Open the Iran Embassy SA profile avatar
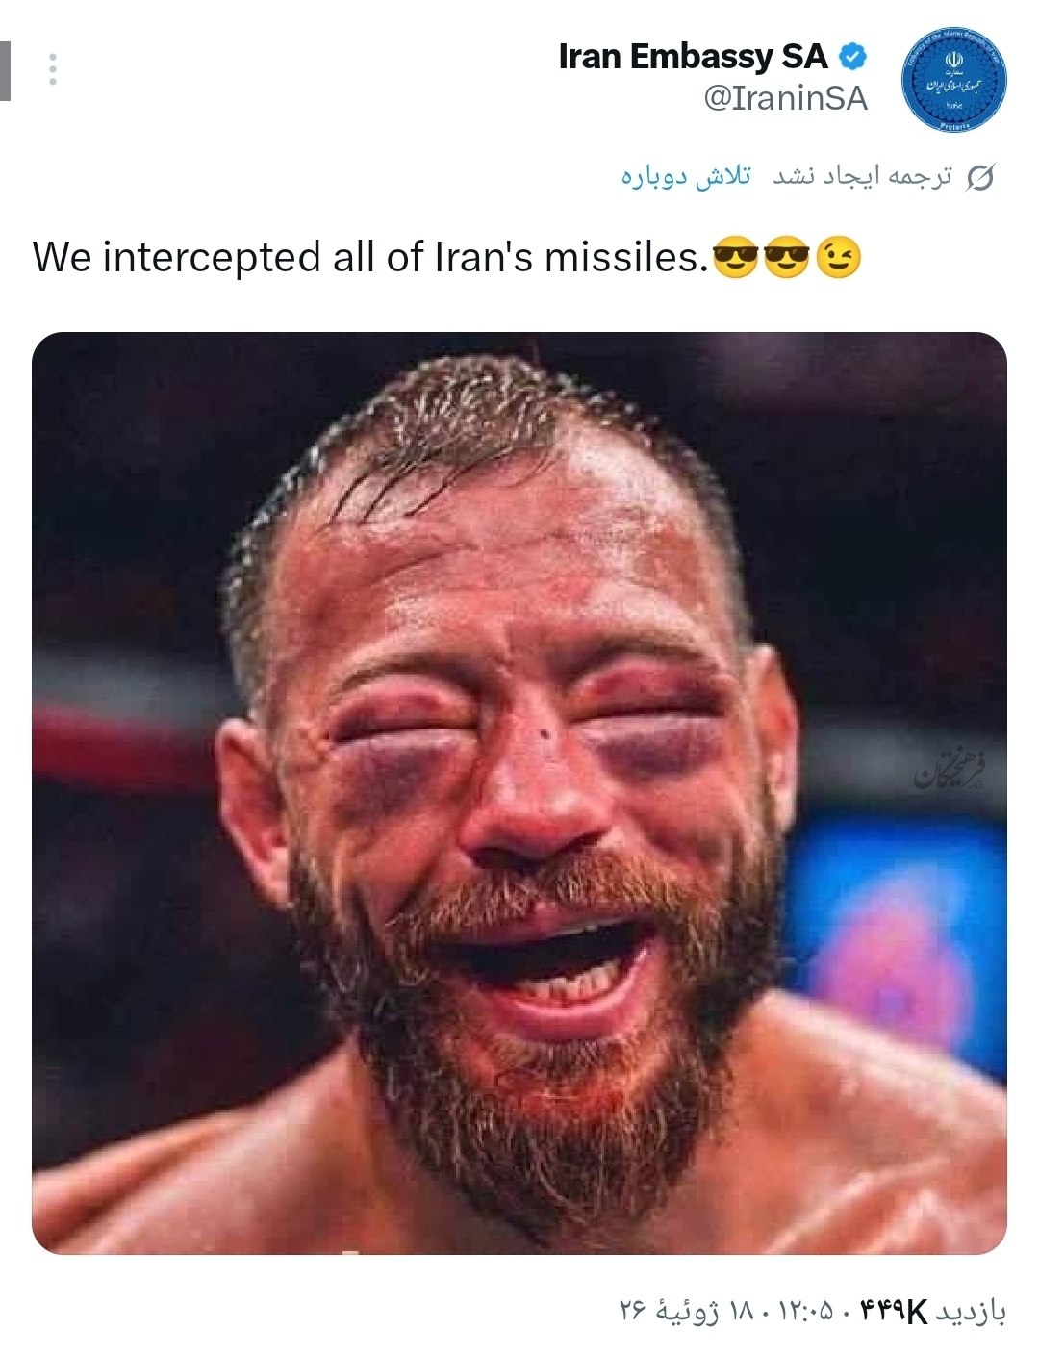This screenshot has height=1356, width=1039. (x=953, y=80)
